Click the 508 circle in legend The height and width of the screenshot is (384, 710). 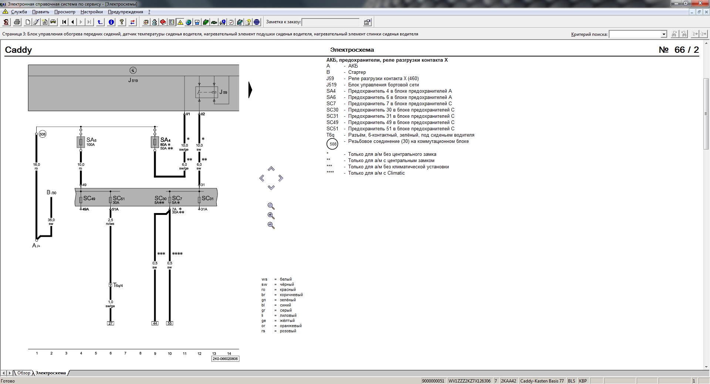333,144
